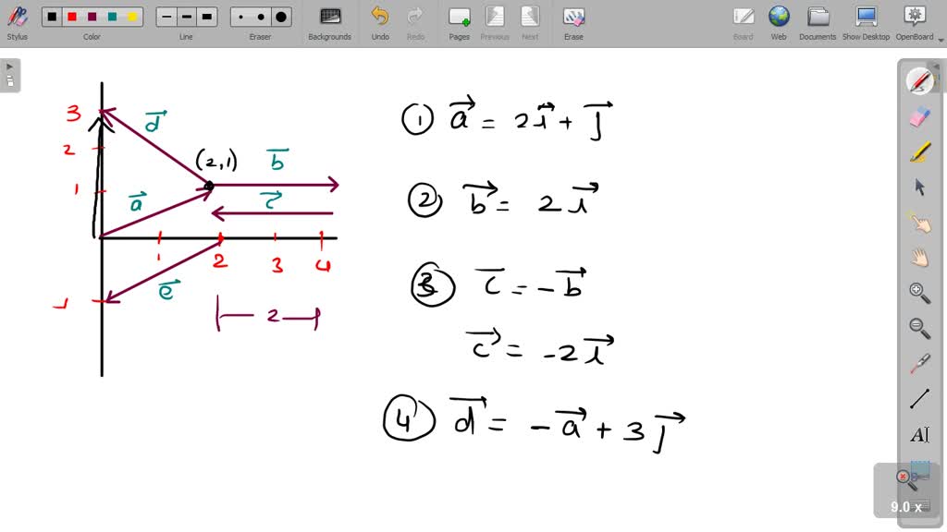
Task: Select the Zoom Out magnifier tool
Action: coord(919,328)
